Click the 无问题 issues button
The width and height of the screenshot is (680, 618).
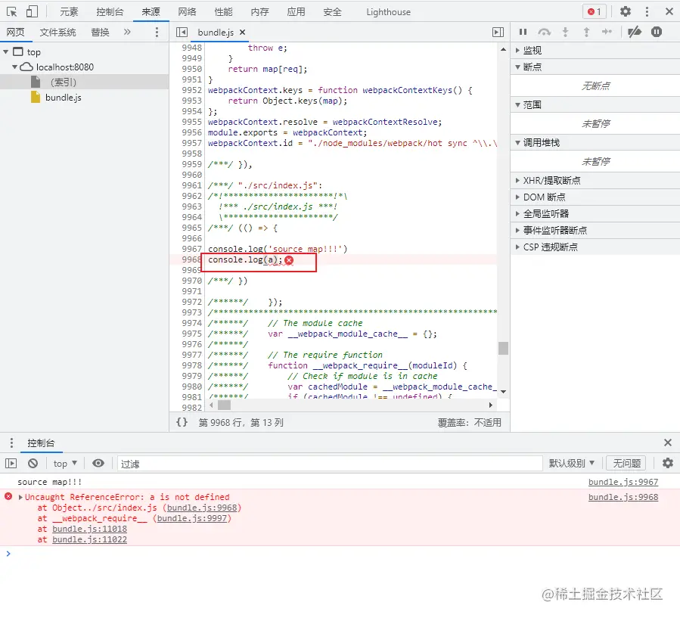(626, 463)
